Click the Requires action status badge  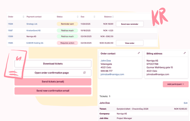point(67,43)
